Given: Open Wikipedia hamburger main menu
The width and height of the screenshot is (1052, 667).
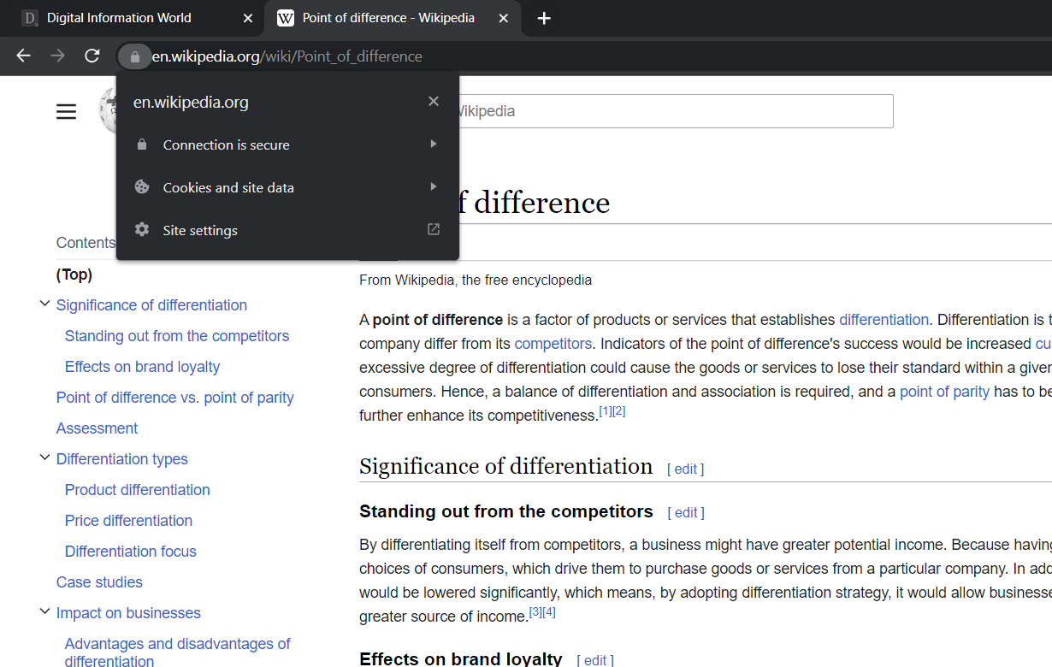Looking at the screenshot, I should pos(66,111).
